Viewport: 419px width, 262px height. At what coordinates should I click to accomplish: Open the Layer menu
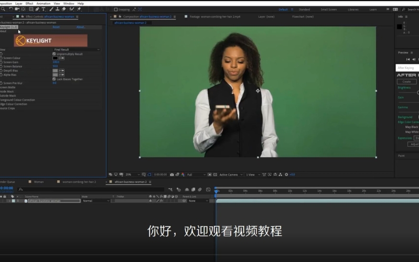point(19,4)
